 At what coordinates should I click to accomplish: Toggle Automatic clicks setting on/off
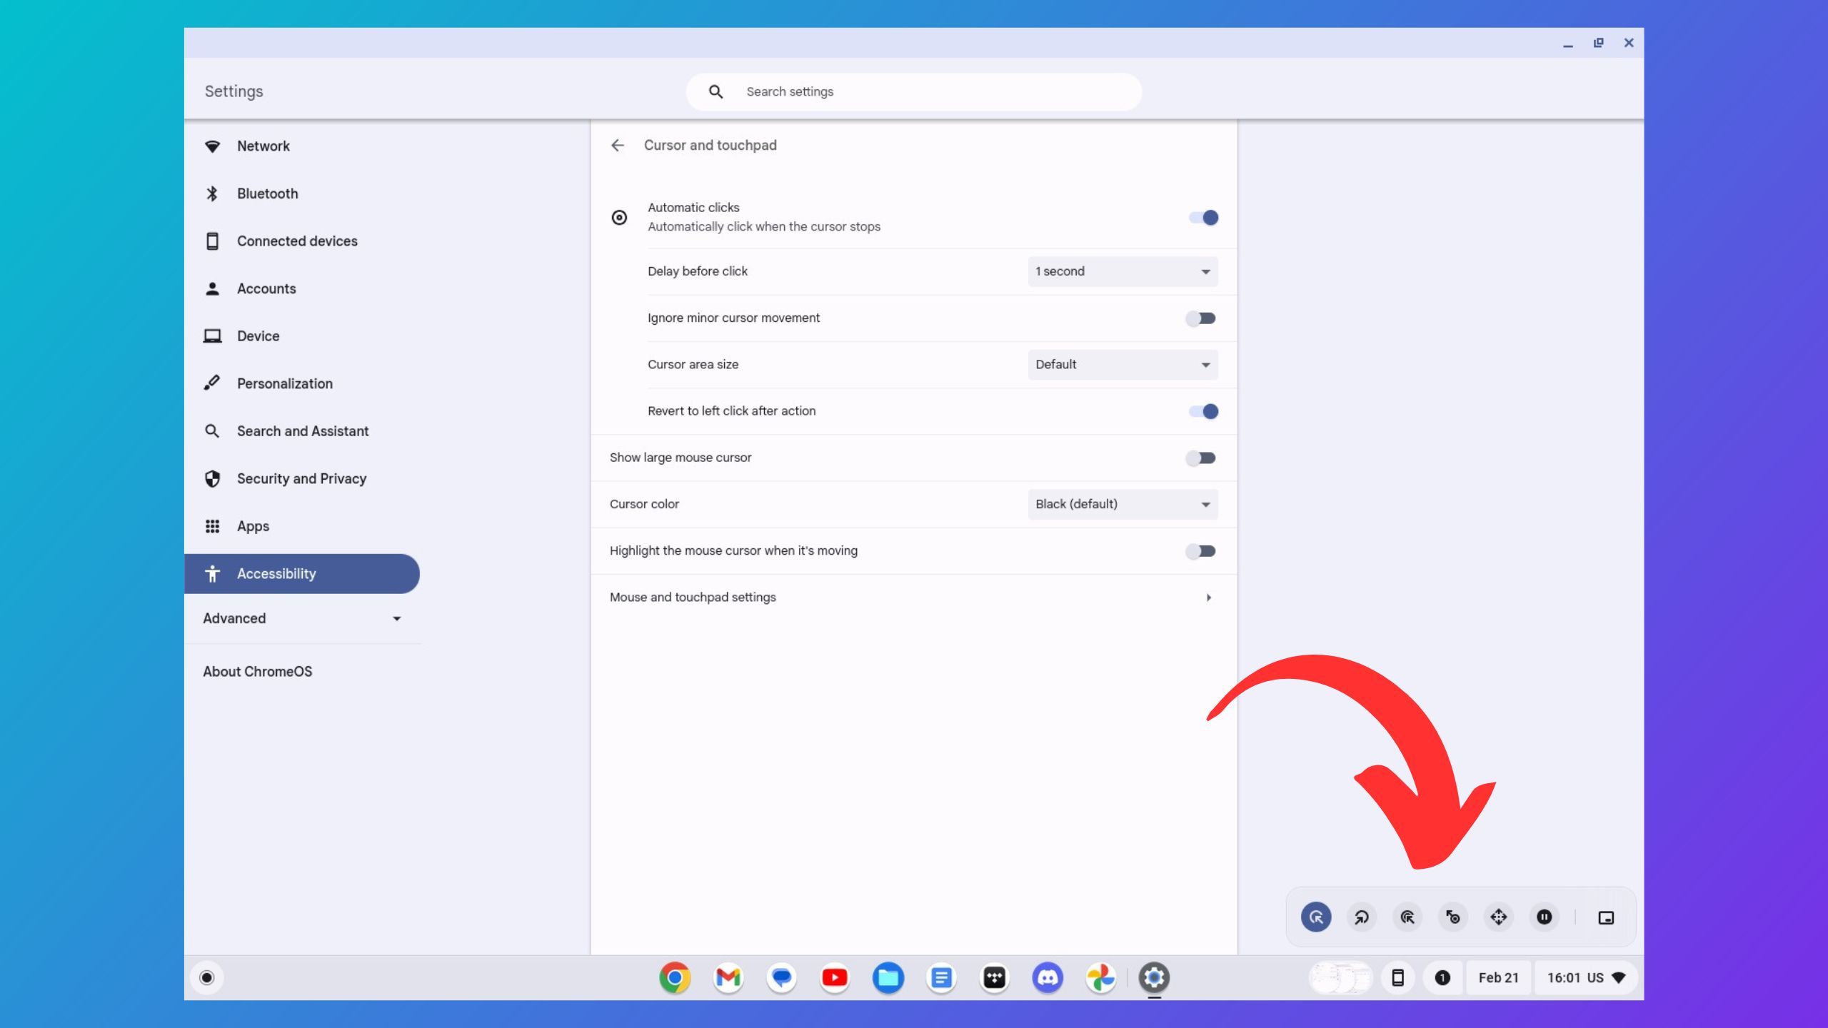[1202, 216]
